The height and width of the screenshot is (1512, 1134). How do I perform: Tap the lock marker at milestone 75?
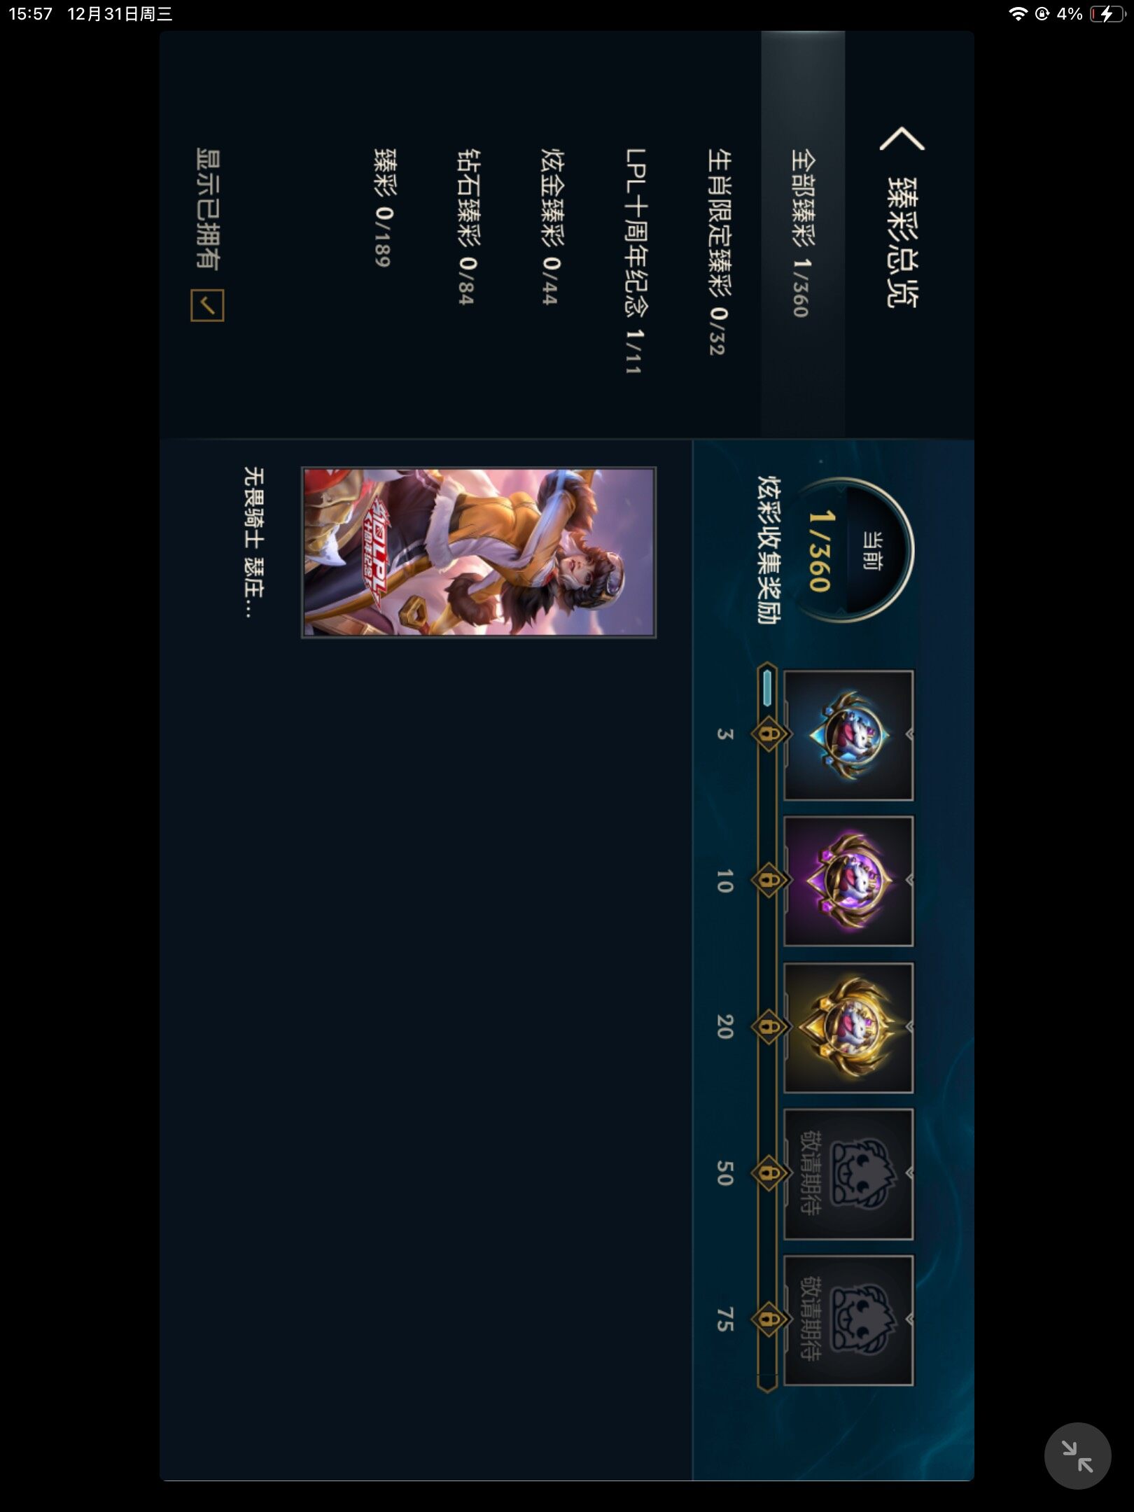770,1319
